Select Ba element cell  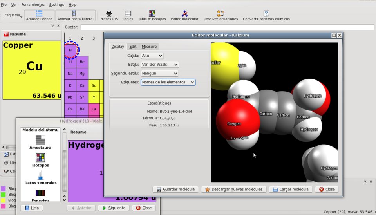[82, 109]
